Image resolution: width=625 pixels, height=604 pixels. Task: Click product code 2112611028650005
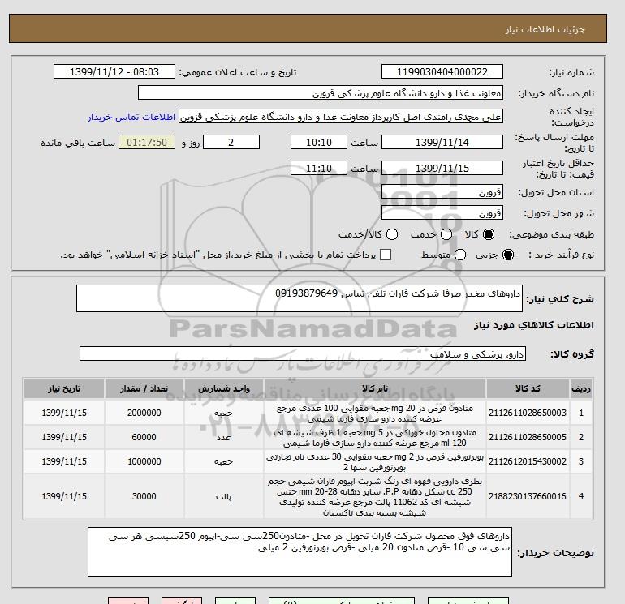coord(528,437)
